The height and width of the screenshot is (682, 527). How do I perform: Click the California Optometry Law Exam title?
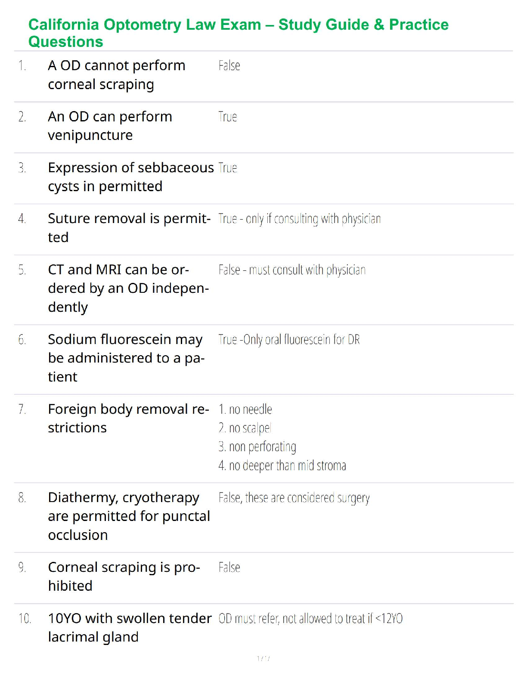tap(238, 33)
